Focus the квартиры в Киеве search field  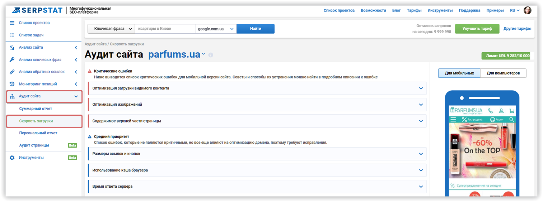pos(165,29)
